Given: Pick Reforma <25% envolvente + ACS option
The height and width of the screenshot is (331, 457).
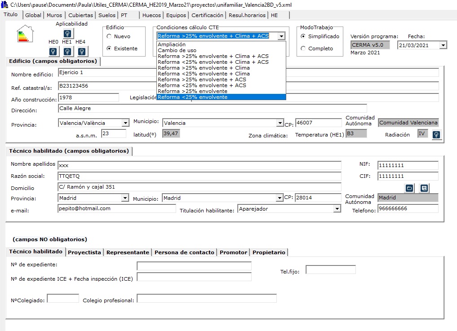Looking at the screenshot, I should click(x=221, y=85).
